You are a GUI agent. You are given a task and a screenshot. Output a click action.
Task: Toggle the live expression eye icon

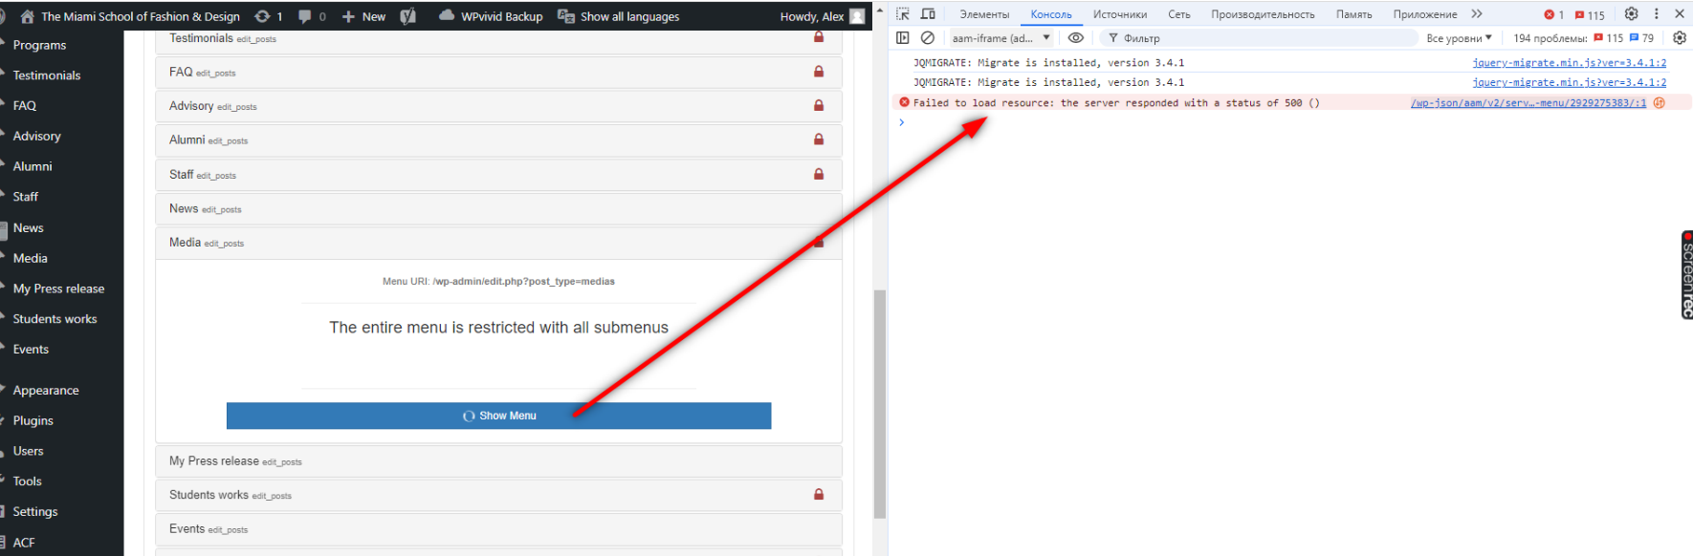coord(1076,38)
